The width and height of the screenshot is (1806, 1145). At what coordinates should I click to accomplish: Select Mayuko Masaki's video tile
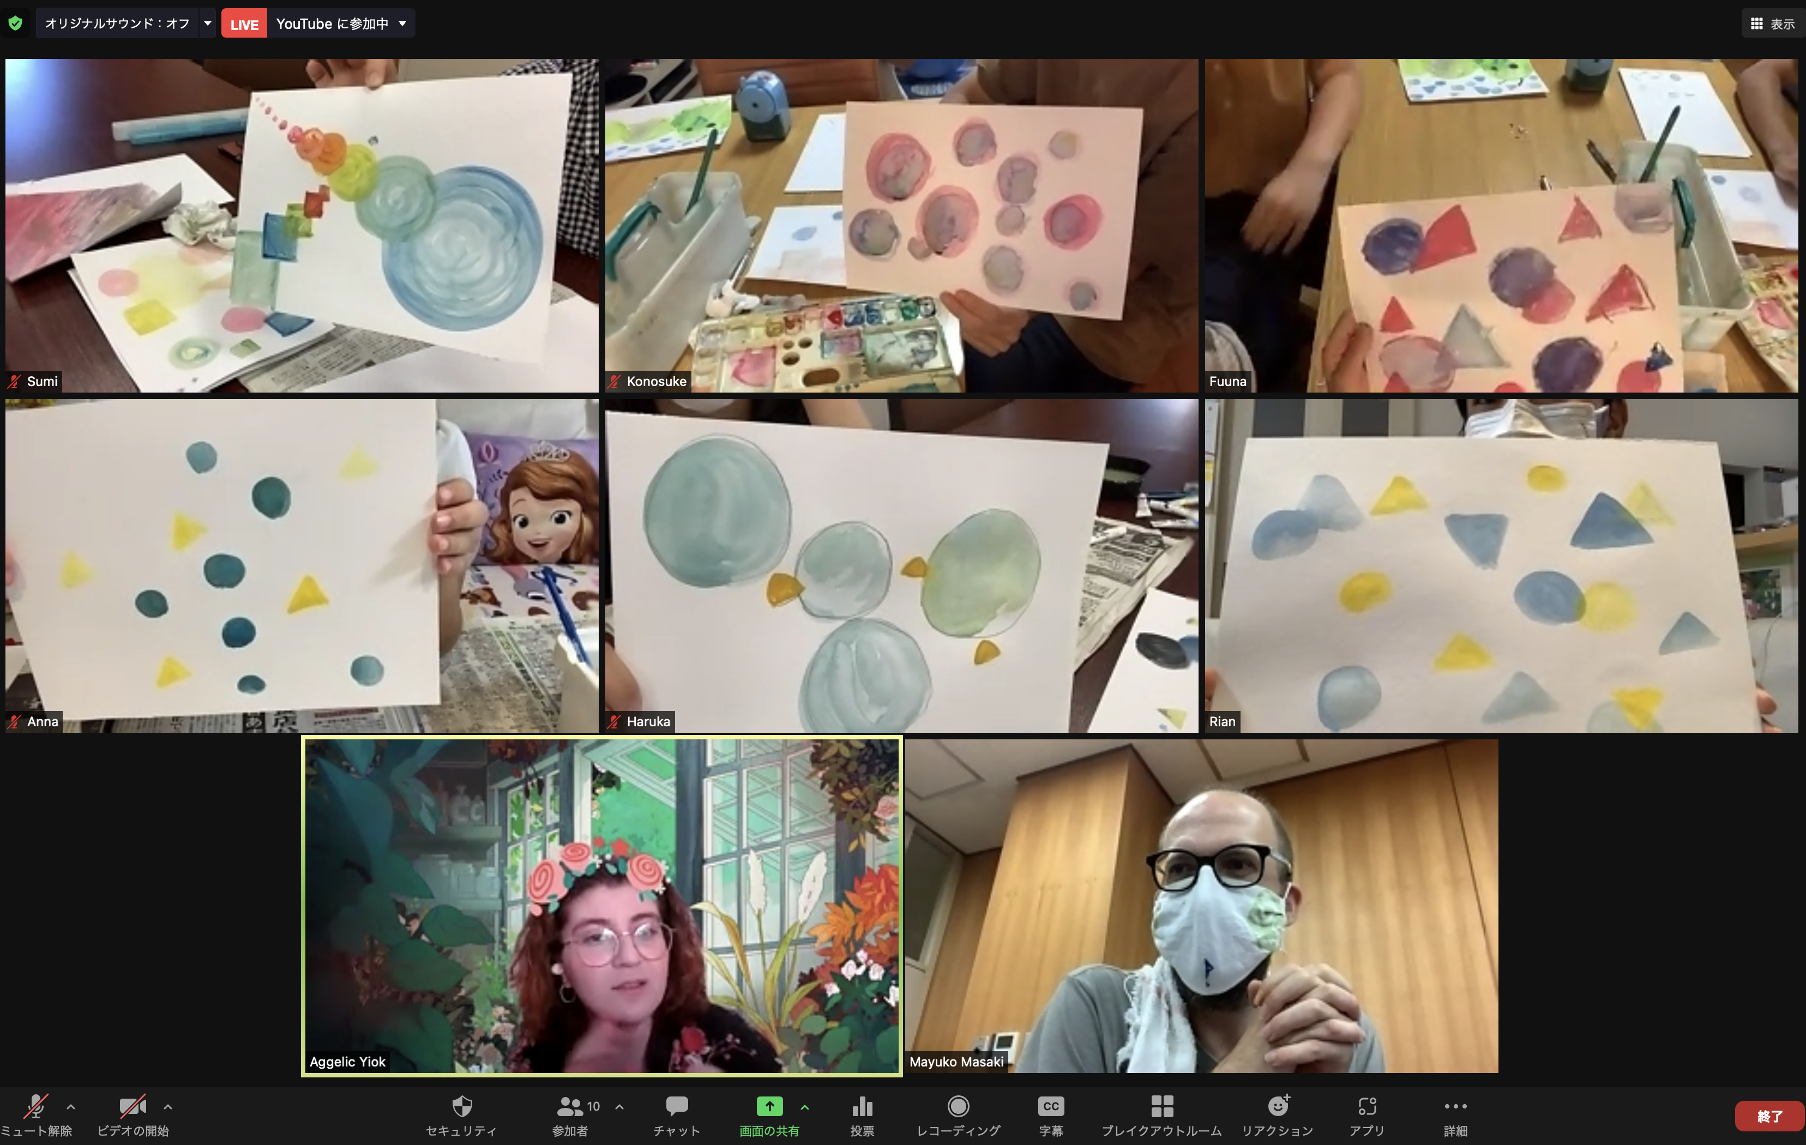(1201, 906)
